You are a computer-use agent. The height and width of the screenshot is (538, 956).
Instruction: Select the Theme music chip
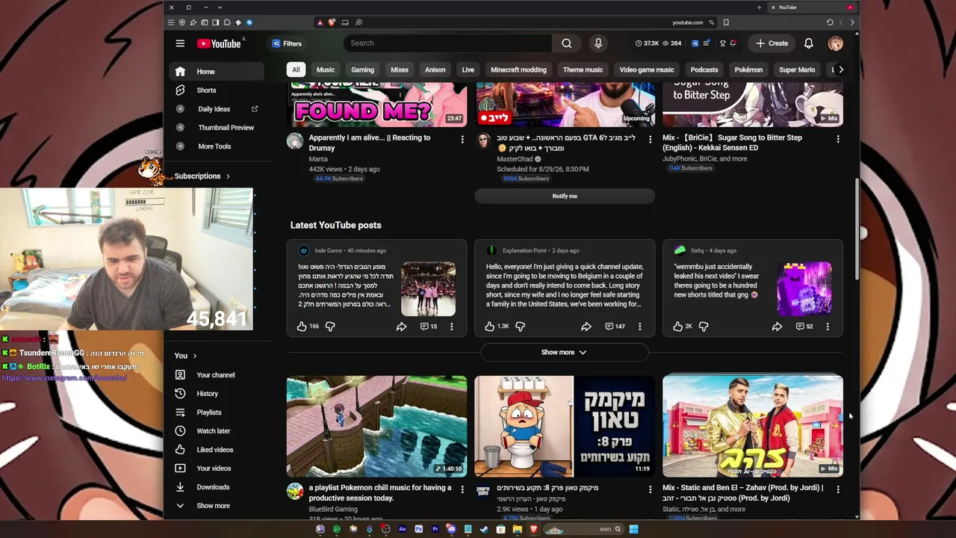pos(583,69)
